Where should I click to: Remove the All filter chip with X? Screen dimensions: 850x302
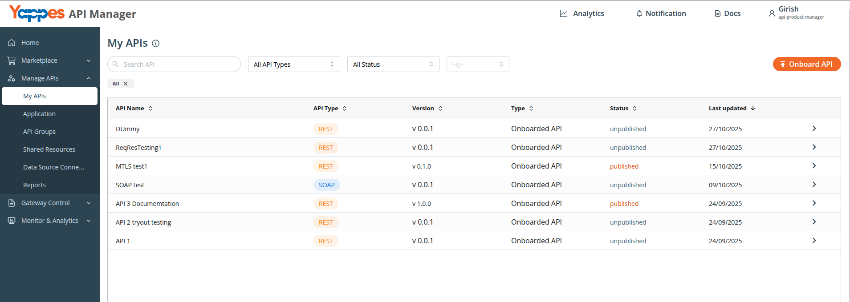[126, 84]
